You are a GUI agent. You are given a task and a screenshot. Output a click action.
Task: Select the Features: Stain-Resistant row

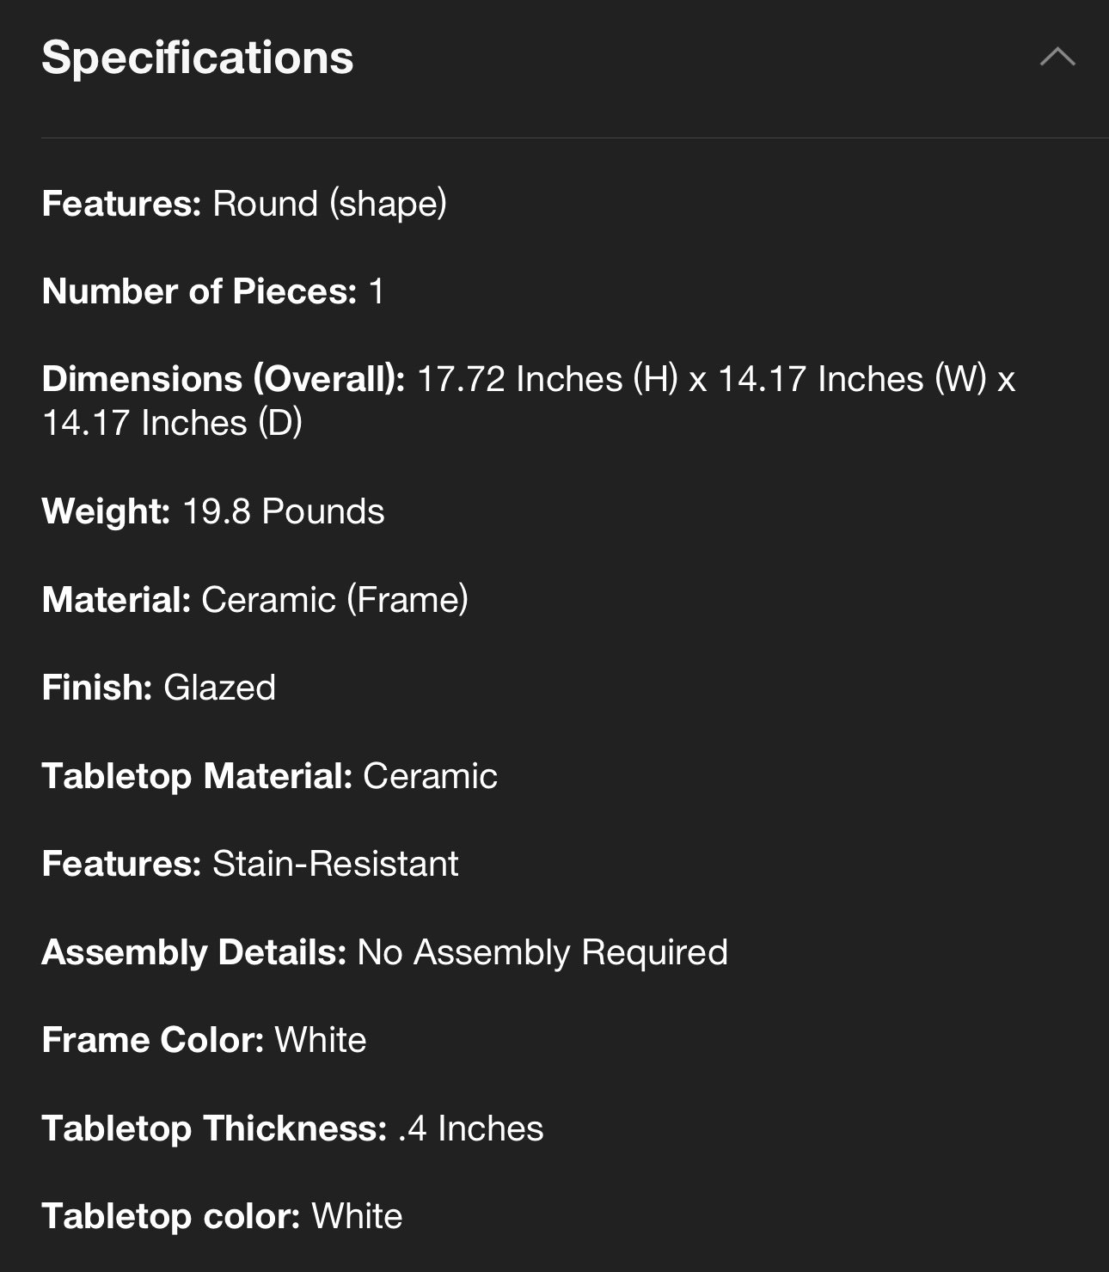click(x=250, y=864)
